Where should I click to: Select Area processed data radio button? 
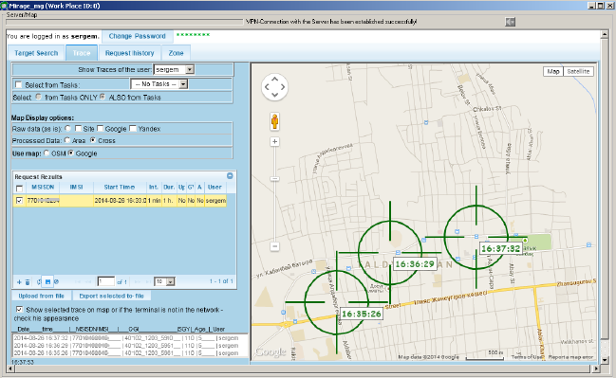point(67,140)
